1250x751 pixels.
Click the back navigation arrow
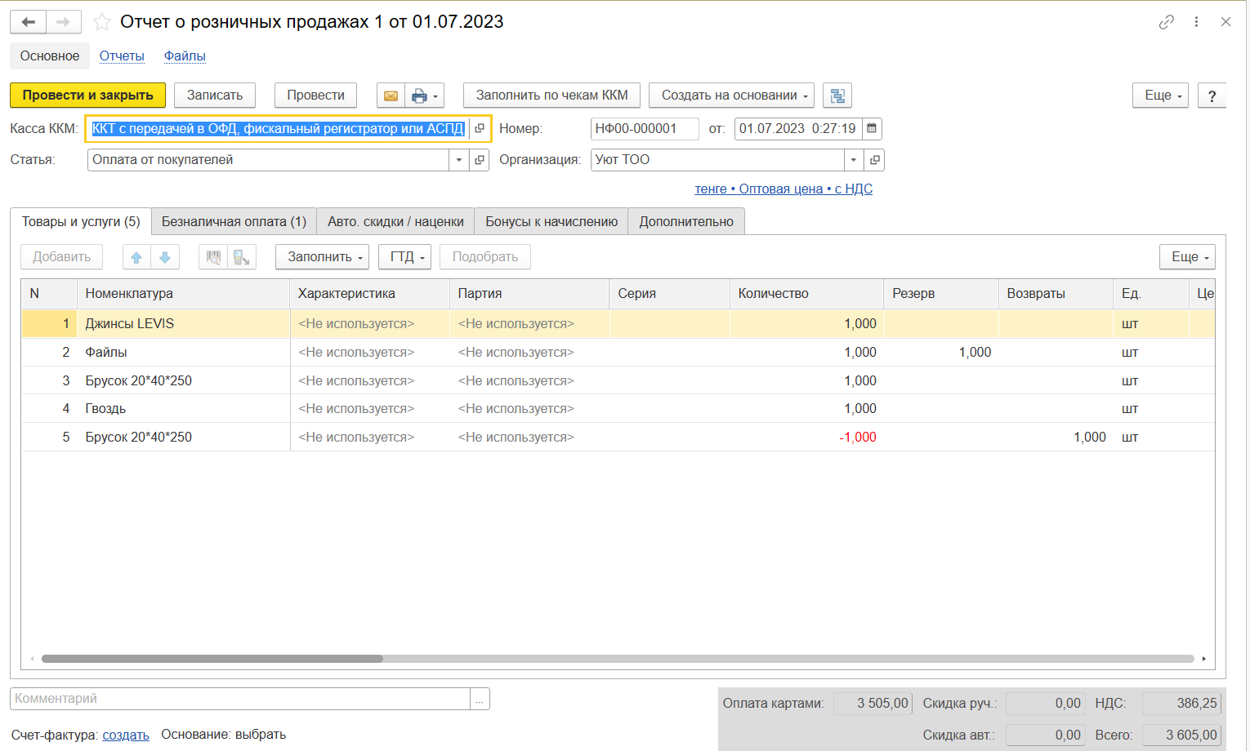click(x=29, y=22)
